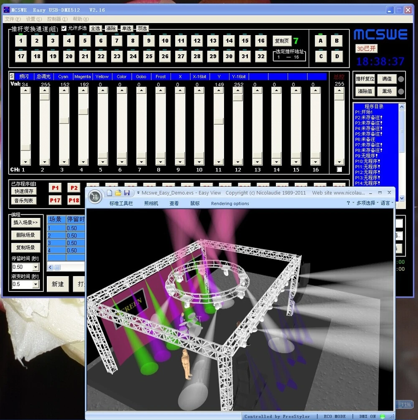Click the program list scroll down arrow
Image resolution: width=418 pixels, height=420 pixels.
(402, 198)
